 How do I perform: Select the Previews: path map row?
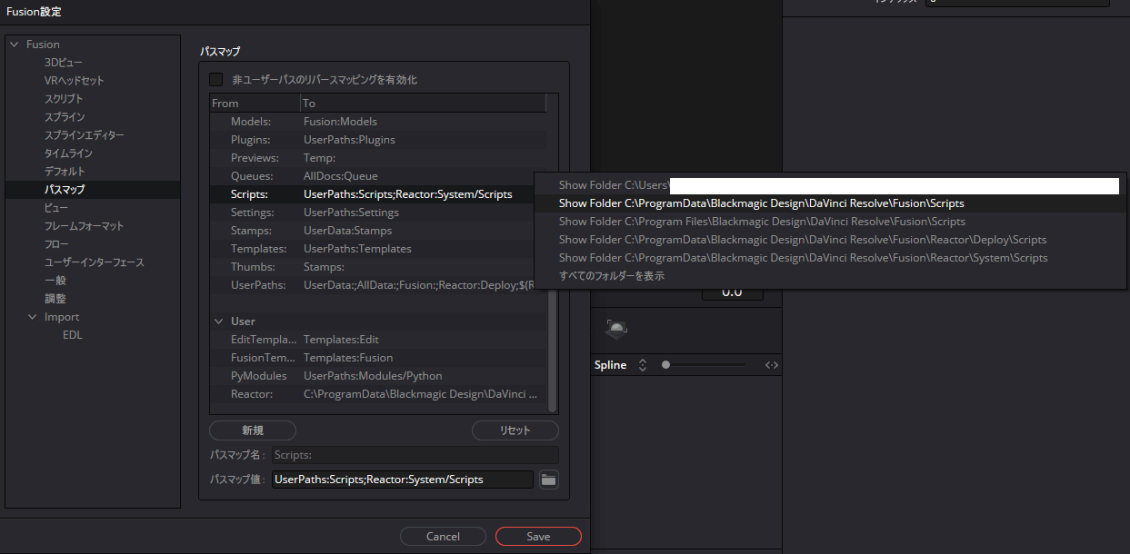click(378, 158)
